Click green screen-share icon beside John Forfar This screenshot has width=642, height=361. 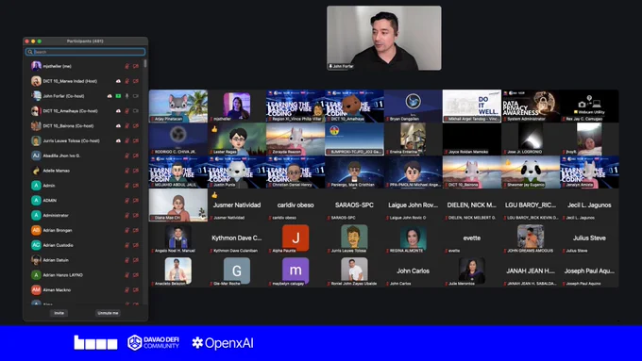(118, 96)
